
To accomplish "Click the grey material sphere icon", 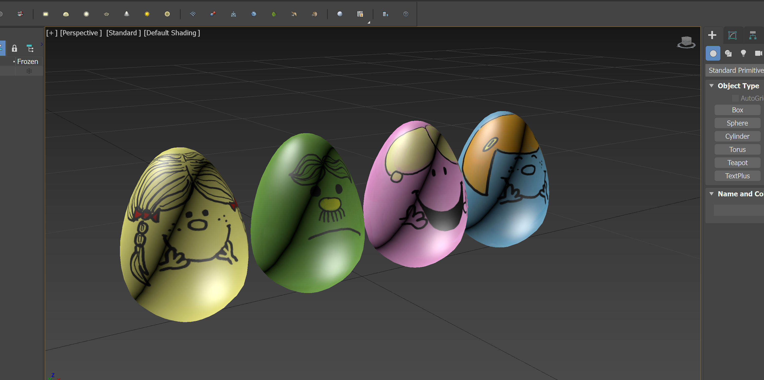I will 340,14.
